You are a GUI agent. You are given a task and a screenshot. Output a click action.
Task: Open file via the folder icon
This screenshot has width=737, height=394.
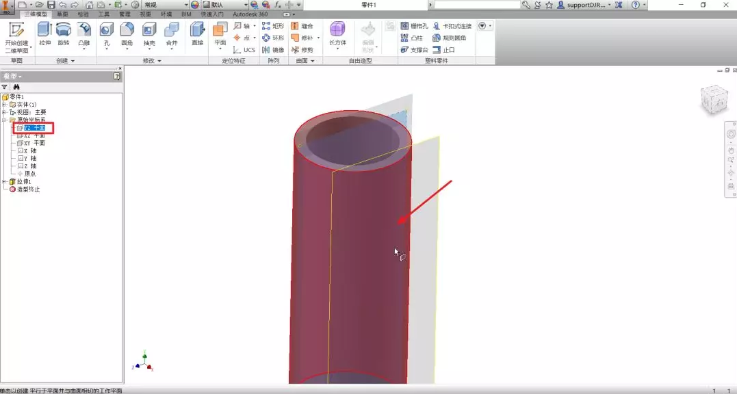40,5
